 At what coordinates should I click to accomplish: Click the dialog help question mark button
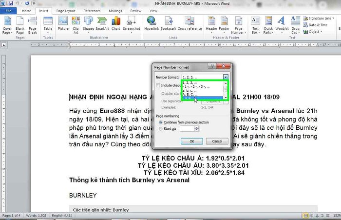212,66
